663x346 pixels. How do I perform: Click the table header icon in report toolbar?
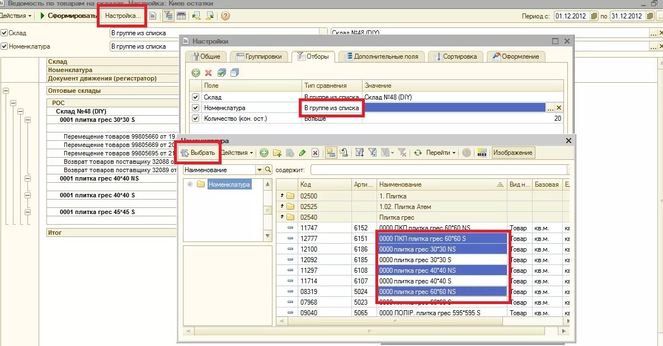[181, 16]
